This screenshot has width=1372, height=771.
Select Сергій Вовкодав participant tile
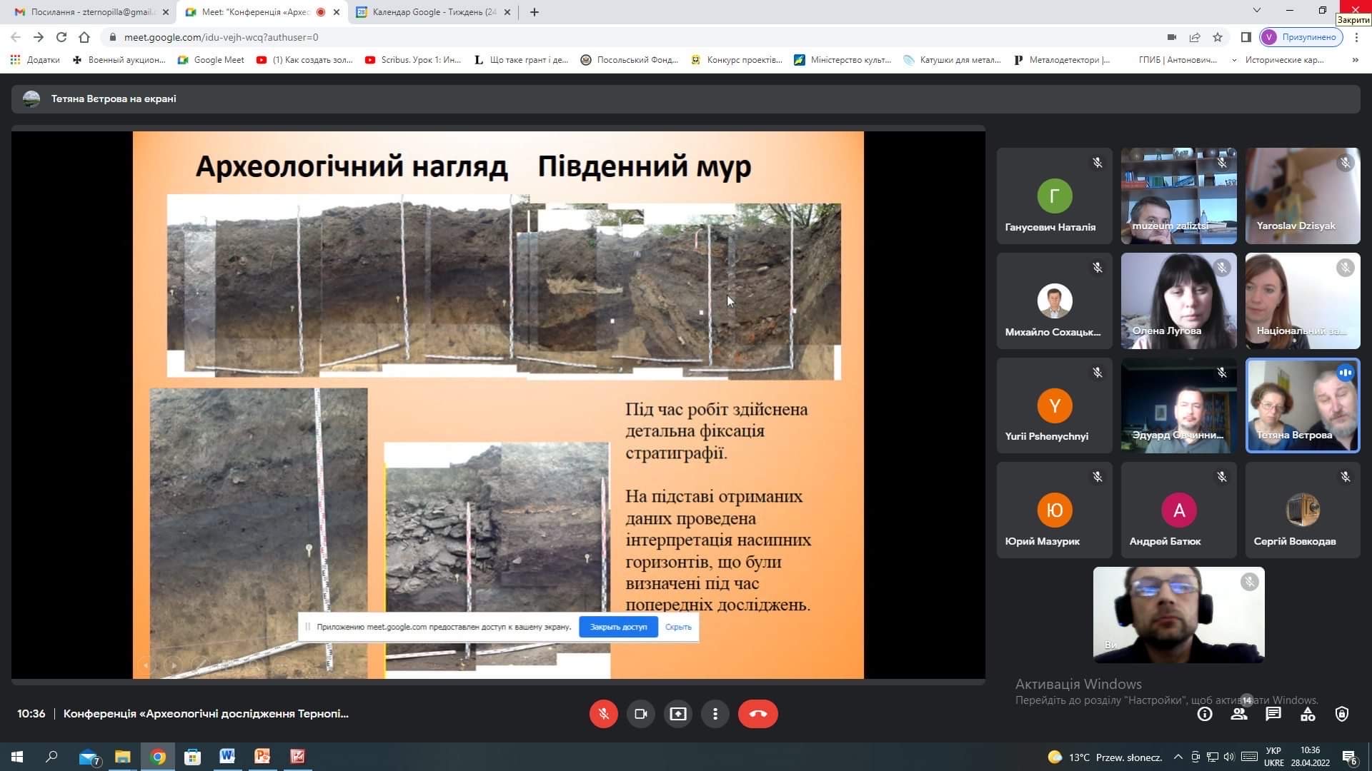click(x=1303, y=510)
